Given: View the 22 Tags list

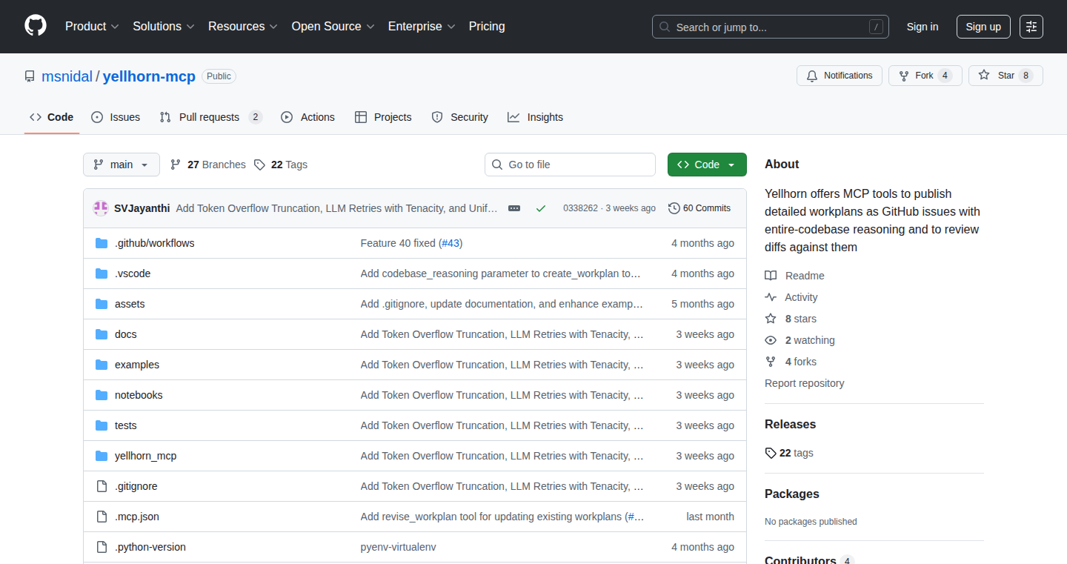Looking at the screenshot, I should coord(281,165).
